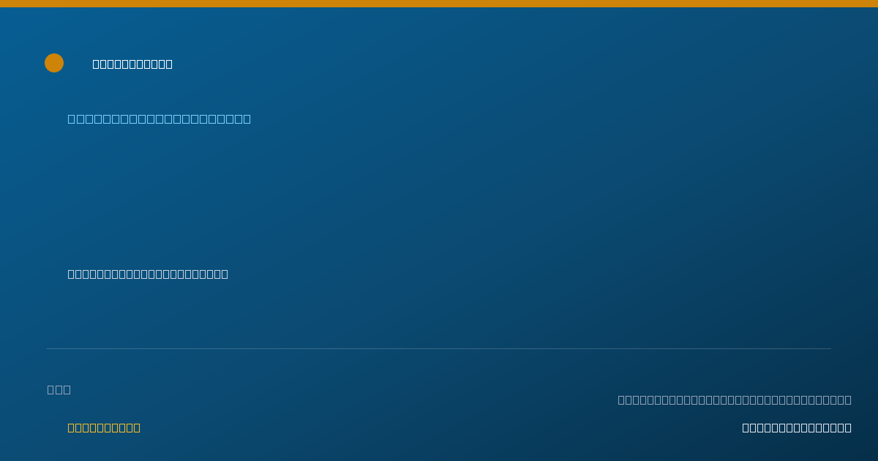Select the white footer text under gray caption
Screen dimensions: 878x461
(x=797, y=427)
